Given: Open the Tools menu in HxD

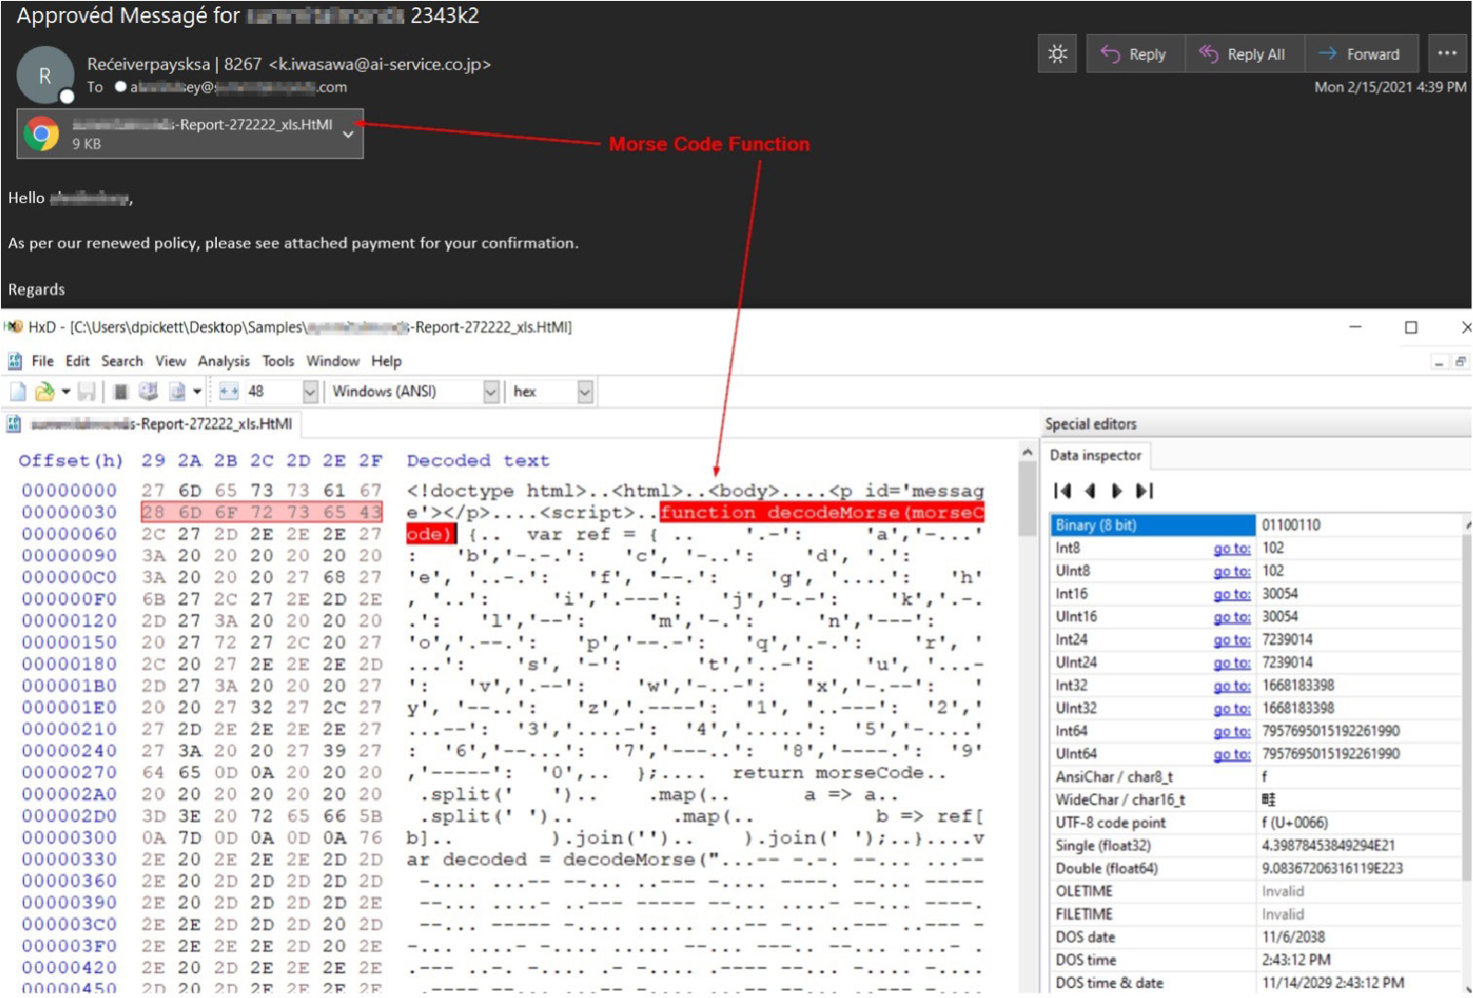Looking at the screenshot, I should point(278,361).
